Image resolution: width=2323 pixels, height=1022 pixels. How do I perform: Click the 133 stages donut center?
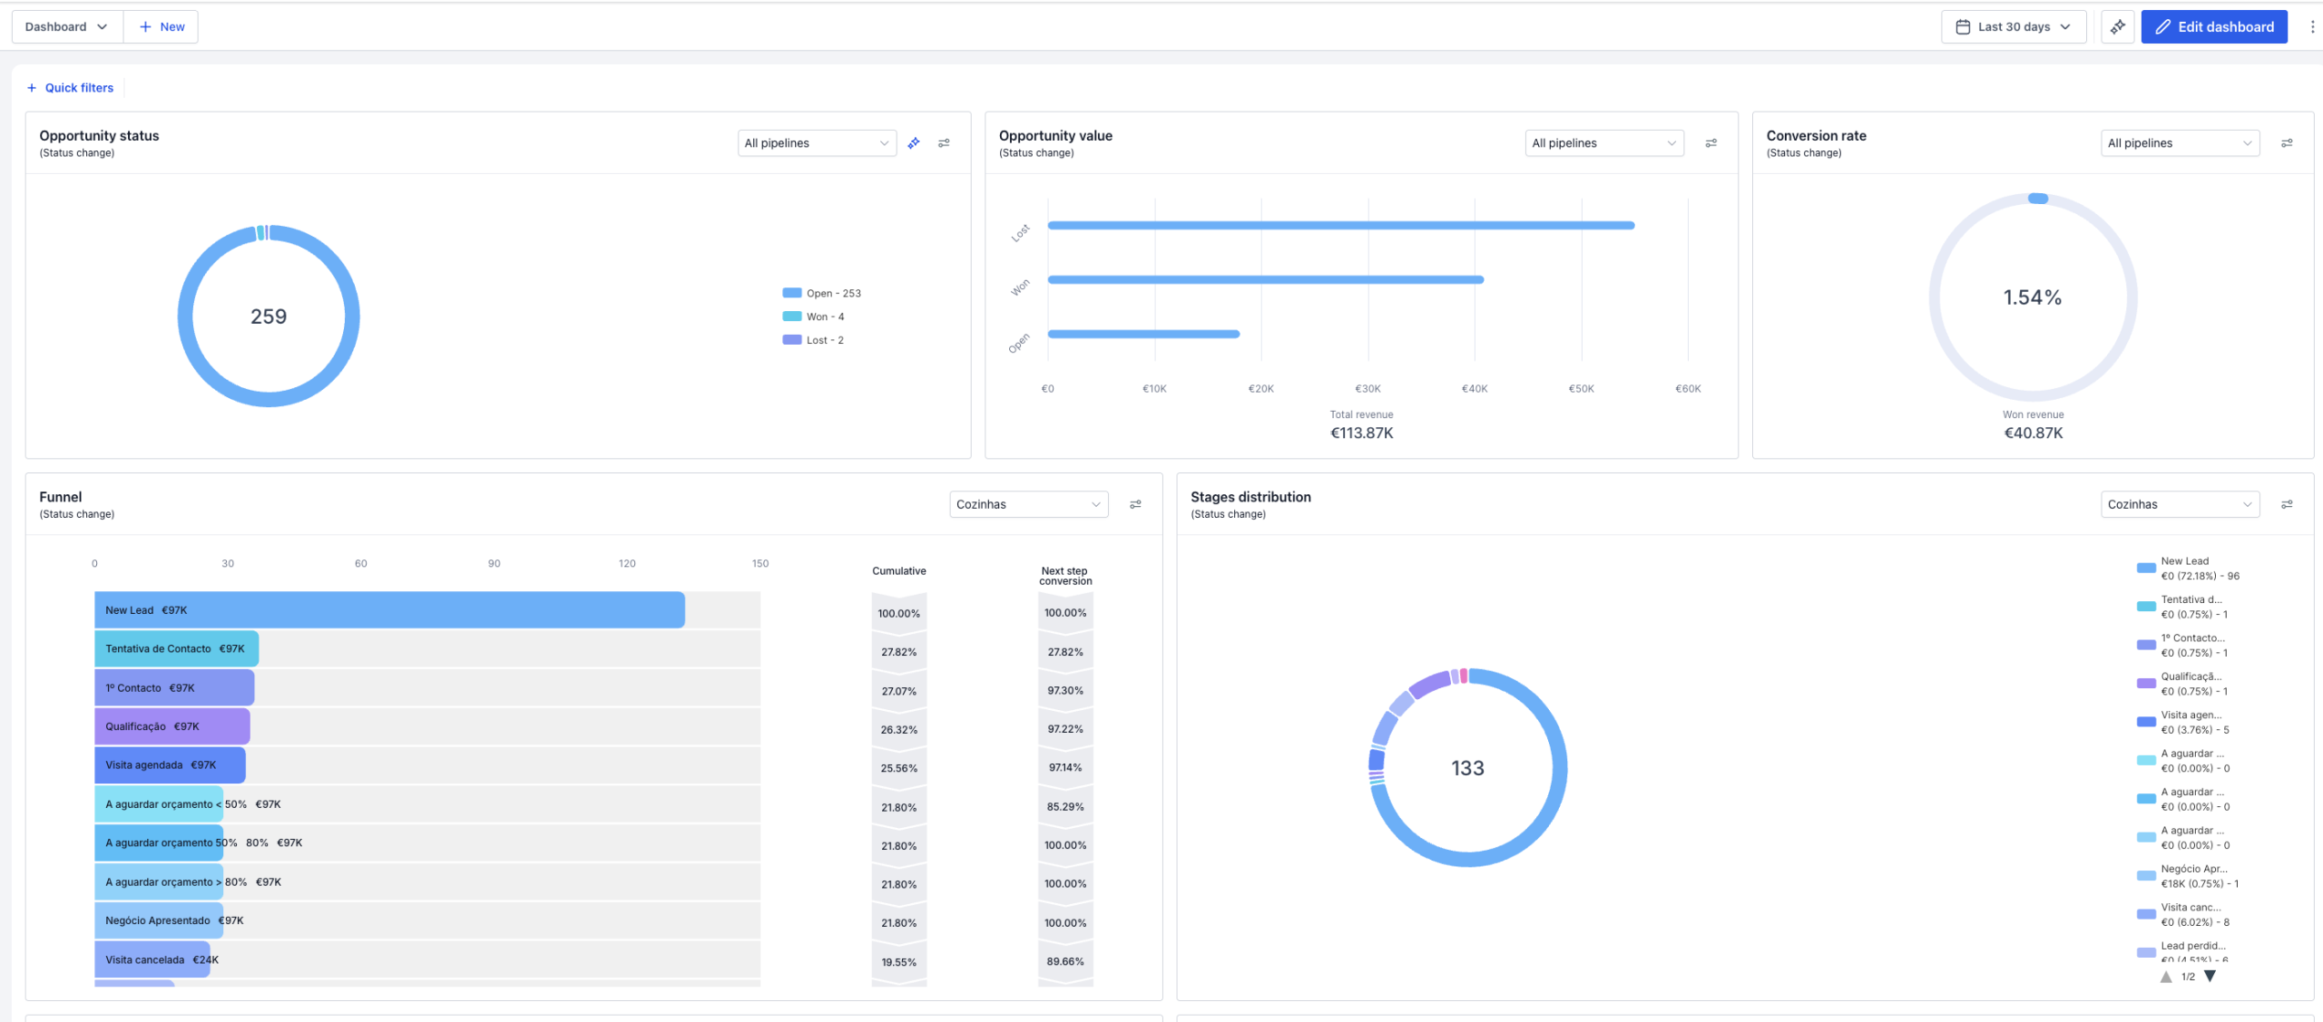(1467, 768)
